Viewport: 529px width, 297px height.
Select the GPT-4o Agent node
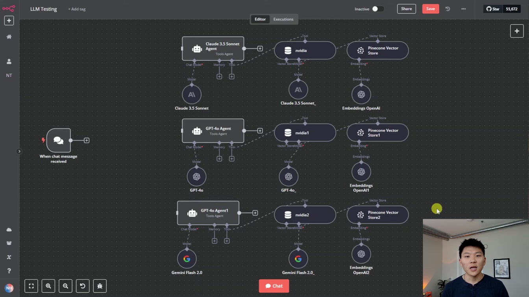213,130
